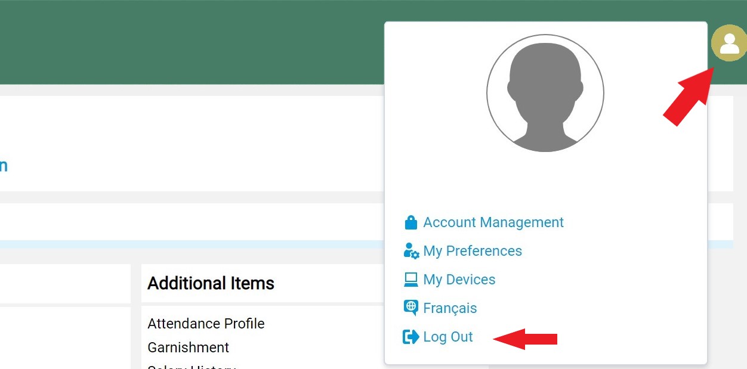Click the large profile silhouette picture
747x369 pixels.
[x=545, y=93]
